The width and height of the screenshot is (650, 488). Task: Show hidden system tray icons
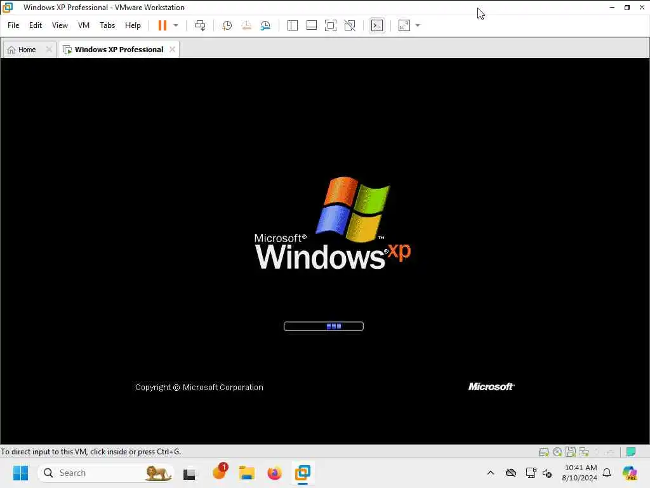coord(491,473)
